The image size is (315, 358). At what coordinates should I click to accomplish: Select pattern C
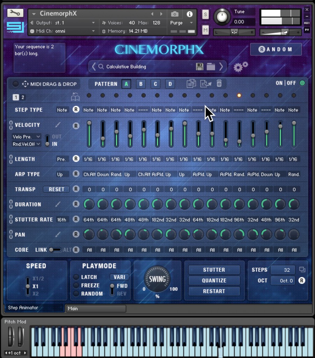(x=156, y=84)
